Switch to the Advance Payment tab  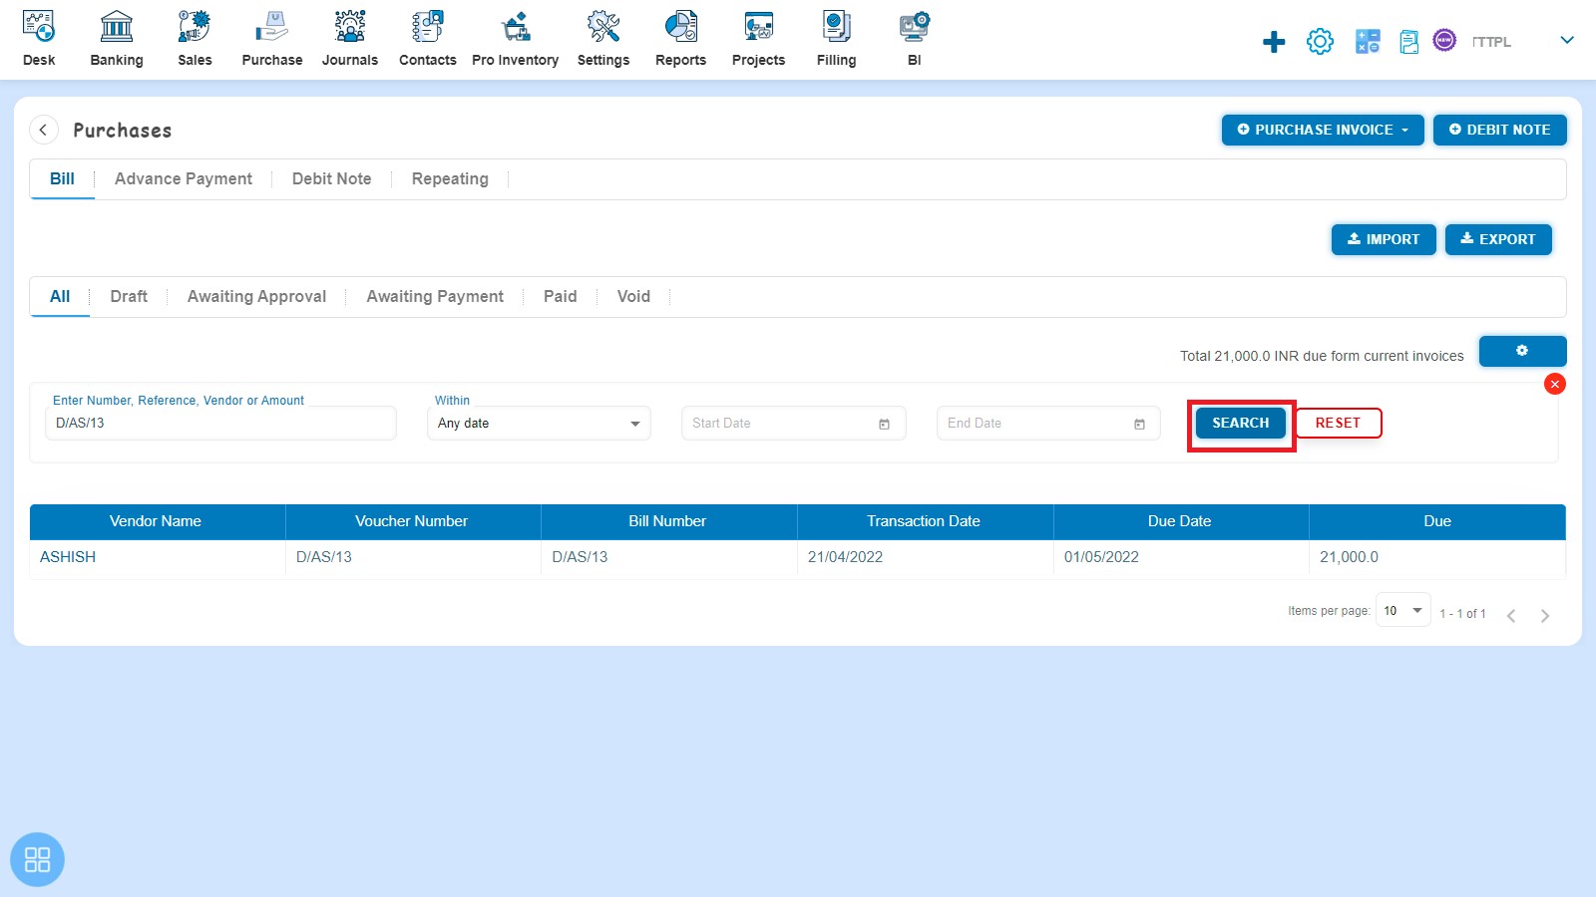pyautogui.click(x=184, y=179)
